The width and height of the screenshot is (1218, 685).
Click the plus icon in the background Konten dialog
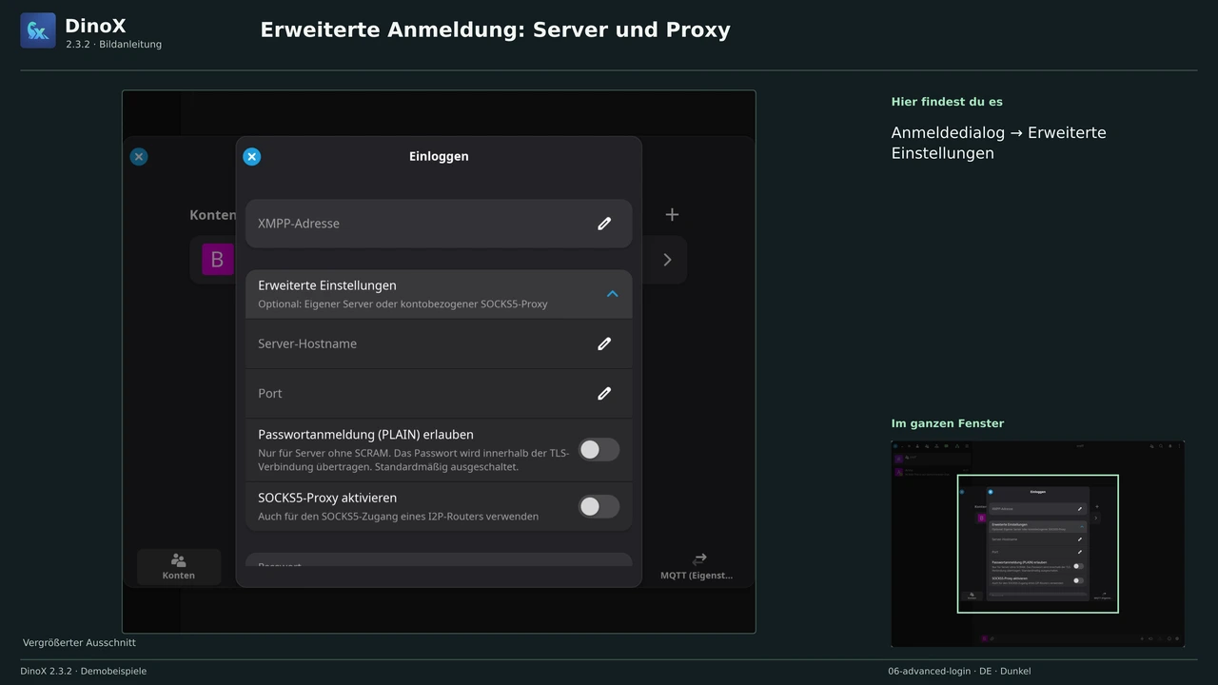tap(672, 215)
